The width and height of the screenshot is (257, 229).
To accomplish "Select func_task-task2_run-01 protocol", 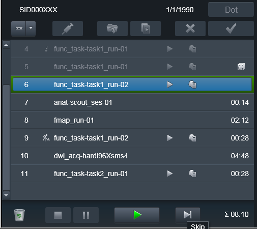I will (132, 174).
